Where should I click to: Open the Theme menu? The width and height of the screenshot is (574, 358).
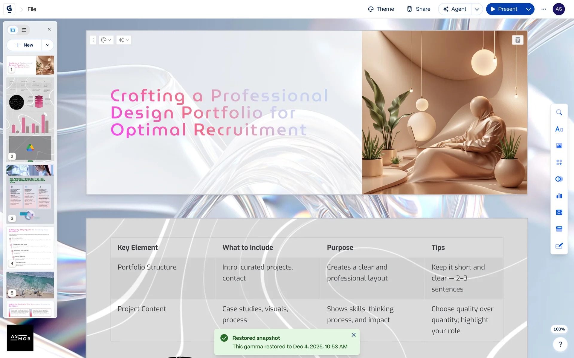point(381,9)
